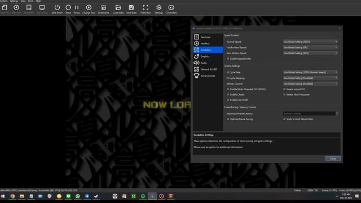Open WhatsApp from the taskbar
This screenshot has width=361, height=203.
pyautogui.click(x=78, y=196)
